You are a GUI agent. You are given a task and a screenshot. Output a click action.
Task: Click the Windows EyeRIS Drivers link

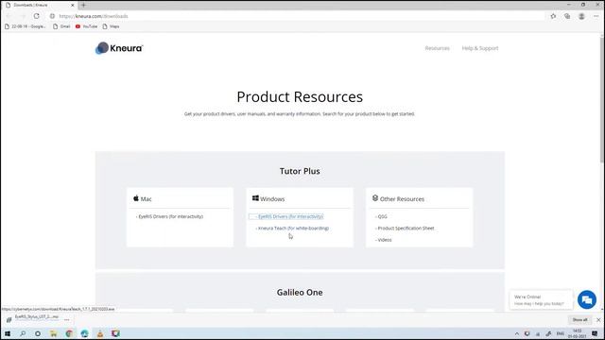point(290,216)
